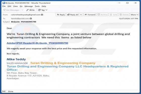The image size is (141, 94).
Task: Open the Message menu
Action: pos(29,6)
